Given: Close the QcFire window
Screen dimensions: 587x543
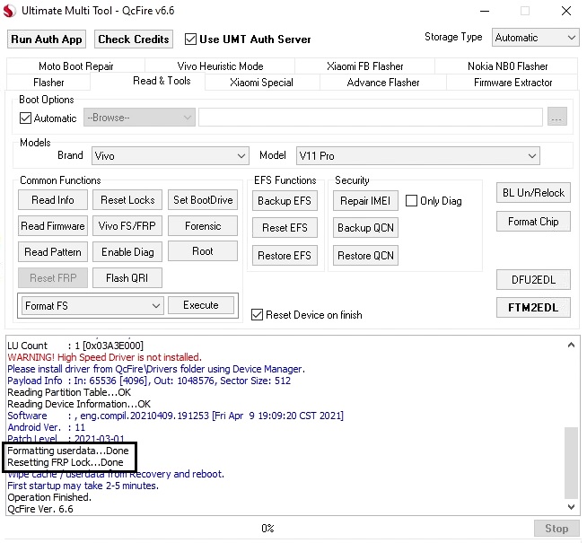Looking at the screenshot, I should click(566, 11).
